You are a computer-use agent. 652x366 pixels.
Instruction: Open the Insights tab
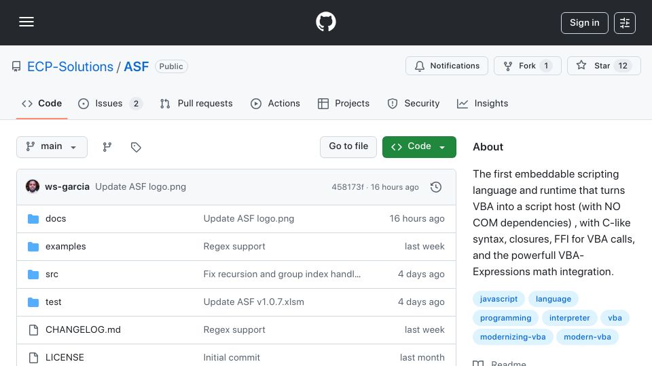[x=482, y=103]
